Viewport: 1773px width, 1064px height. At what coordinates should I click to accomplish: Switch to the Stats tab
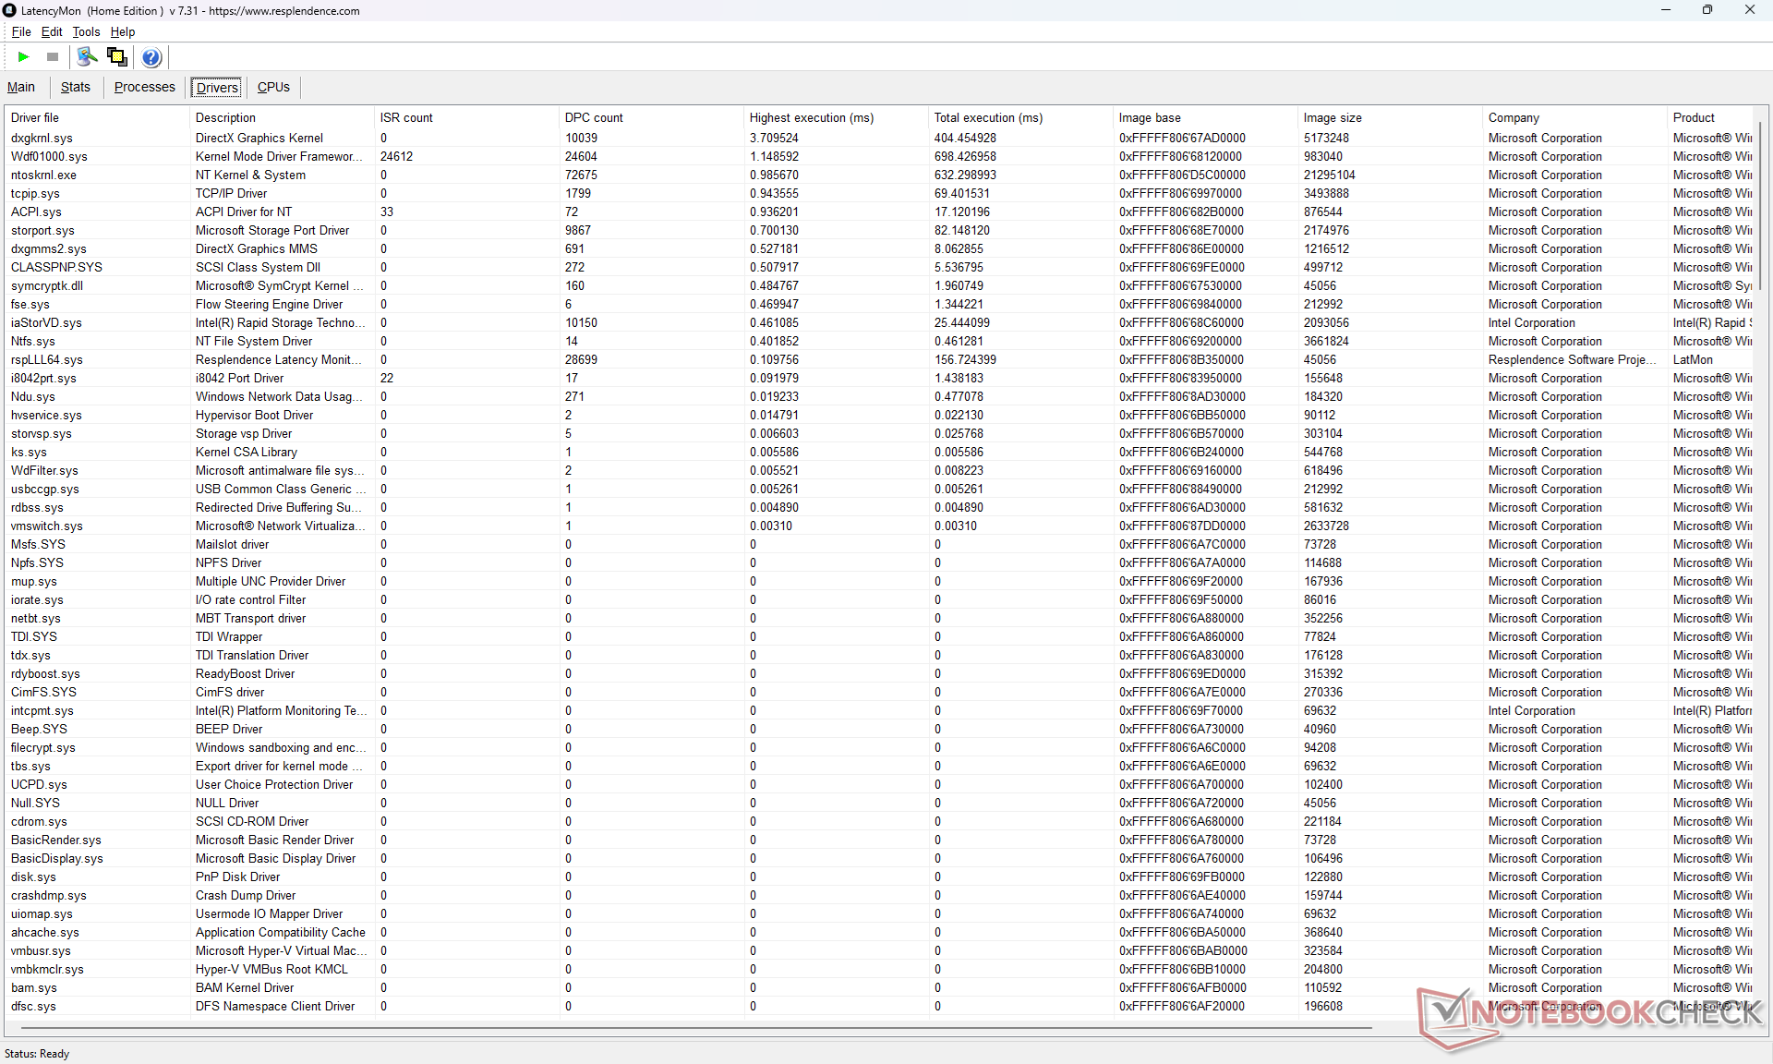(76, 87)
